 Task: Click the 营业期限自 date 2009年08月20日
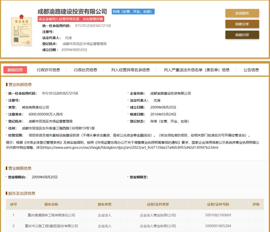pos(45,177)
